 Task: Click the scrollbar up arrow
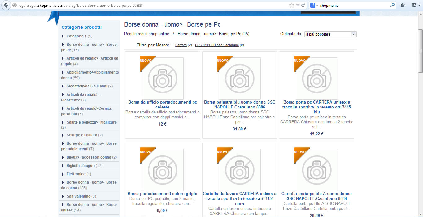click(x=420, y=14)
